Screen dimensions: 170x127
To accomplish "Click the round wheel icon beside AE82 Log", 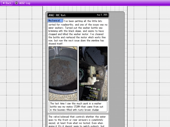I will pos(16,3).
